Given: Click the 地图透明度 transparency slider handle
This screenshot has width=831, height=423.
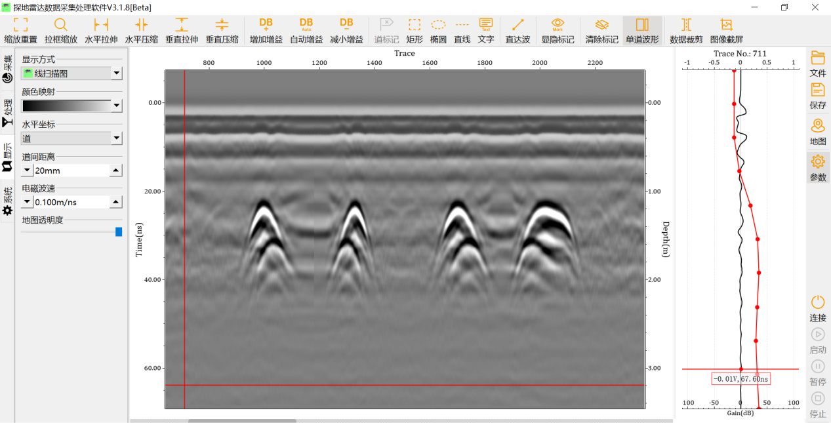Looking at the screenshot, I should point(119,232).
